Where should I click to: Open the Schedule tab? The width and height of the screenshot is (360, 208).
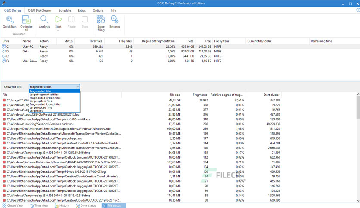pyautogui.click(x=65, y=11)
